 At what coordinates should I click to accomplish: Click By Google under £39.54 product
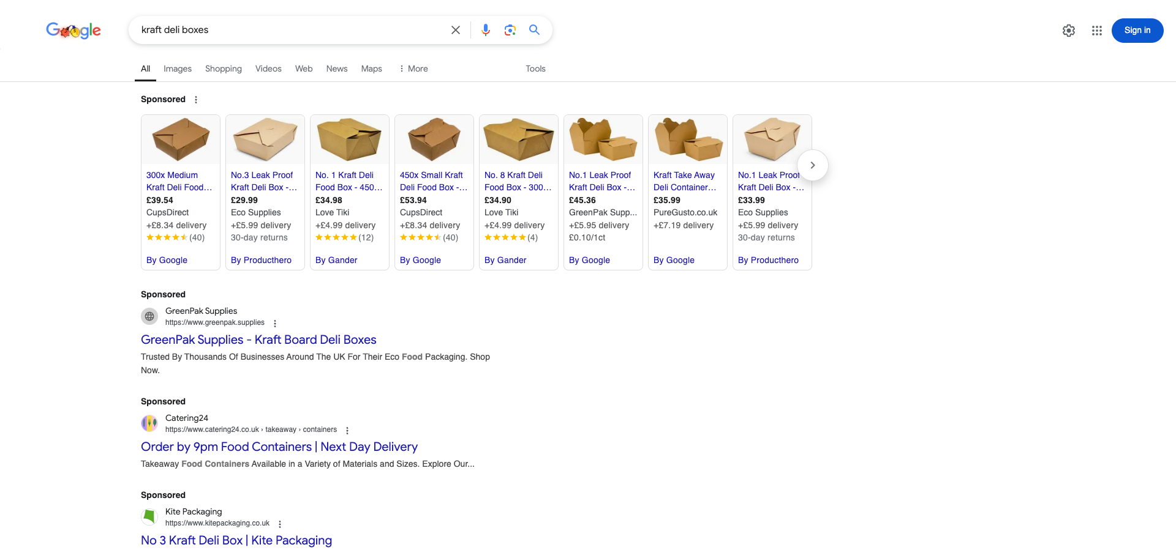[167, 260]
